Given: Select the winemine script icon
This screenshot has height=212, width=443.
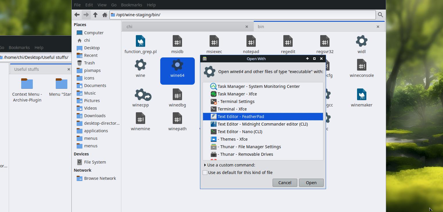Looking at the screenshot, I should tap(141, 118).
